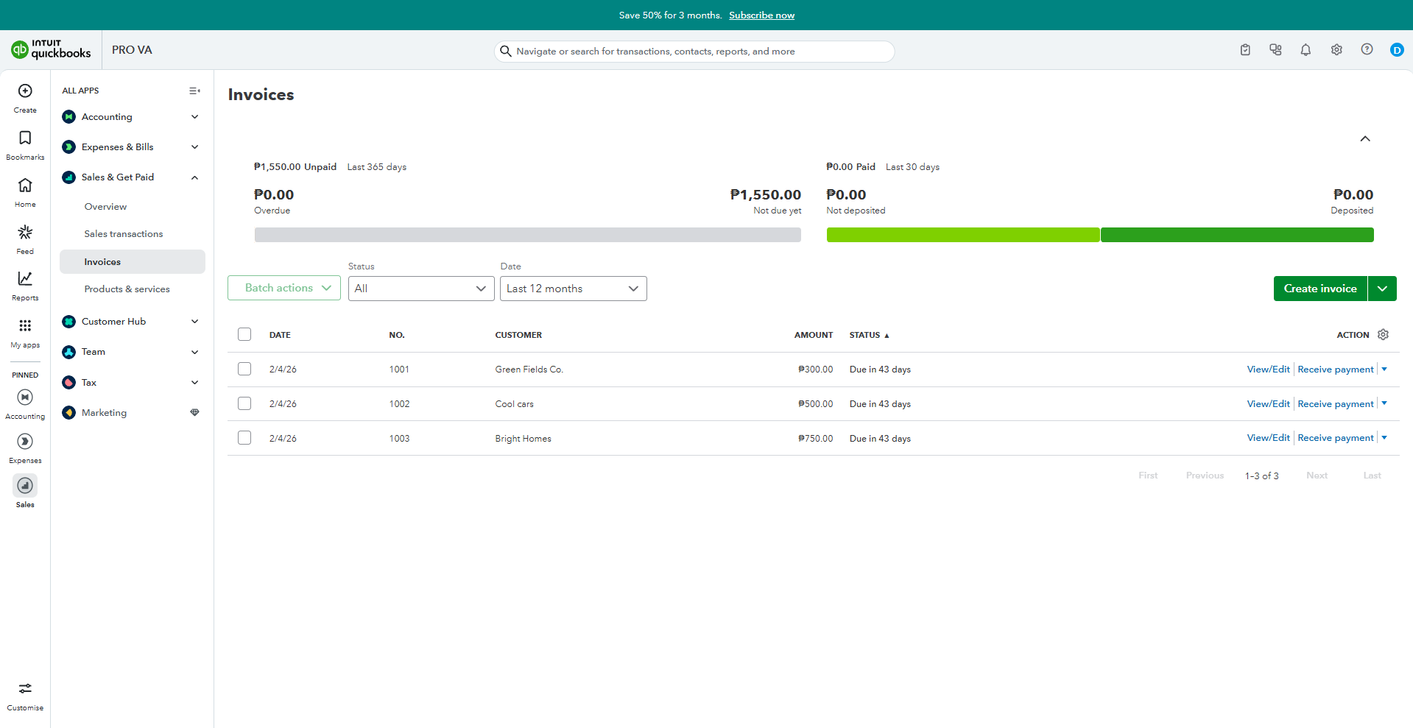
Task: Select all invoices with header checkbox
Action: click(x=244, y=334)
